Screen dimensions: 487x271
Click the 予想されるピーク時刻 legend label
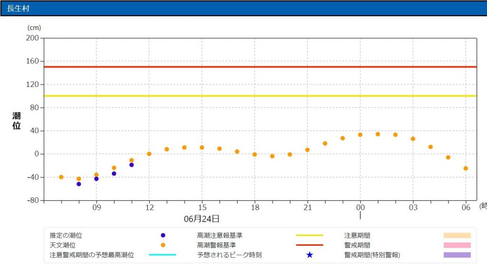coord(229,255)
